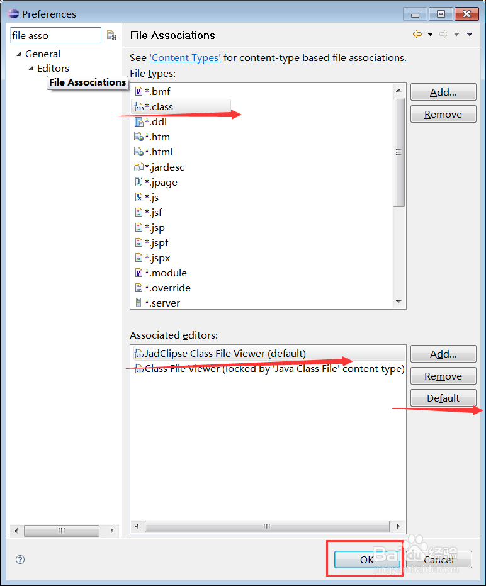This screenshot has width=486, height=586.
Task: Click Add... next to Associated editors
Action: click(x=443, y=354)
